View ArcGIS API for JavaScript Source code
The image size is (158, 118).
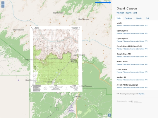135,88
